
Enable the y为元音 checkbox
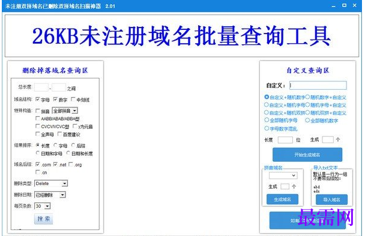pyautogui.click(x=74, y=126)
